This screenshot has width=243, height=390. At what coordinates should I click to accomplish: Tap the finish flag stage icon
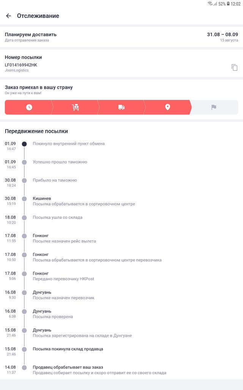[x=214, y=107]
